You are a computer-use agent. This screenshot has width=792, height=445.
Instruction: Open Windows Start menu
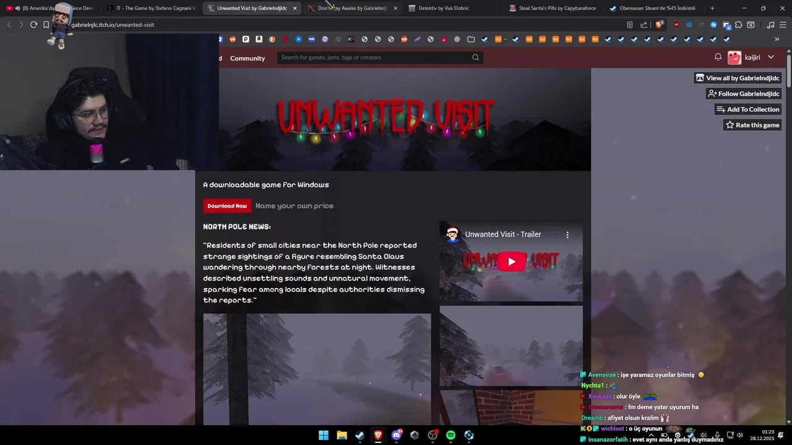(x=324, y=435)
